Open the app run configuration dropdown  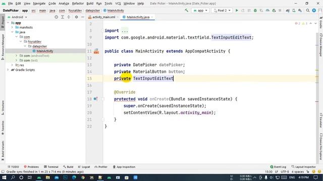(200, 11)
